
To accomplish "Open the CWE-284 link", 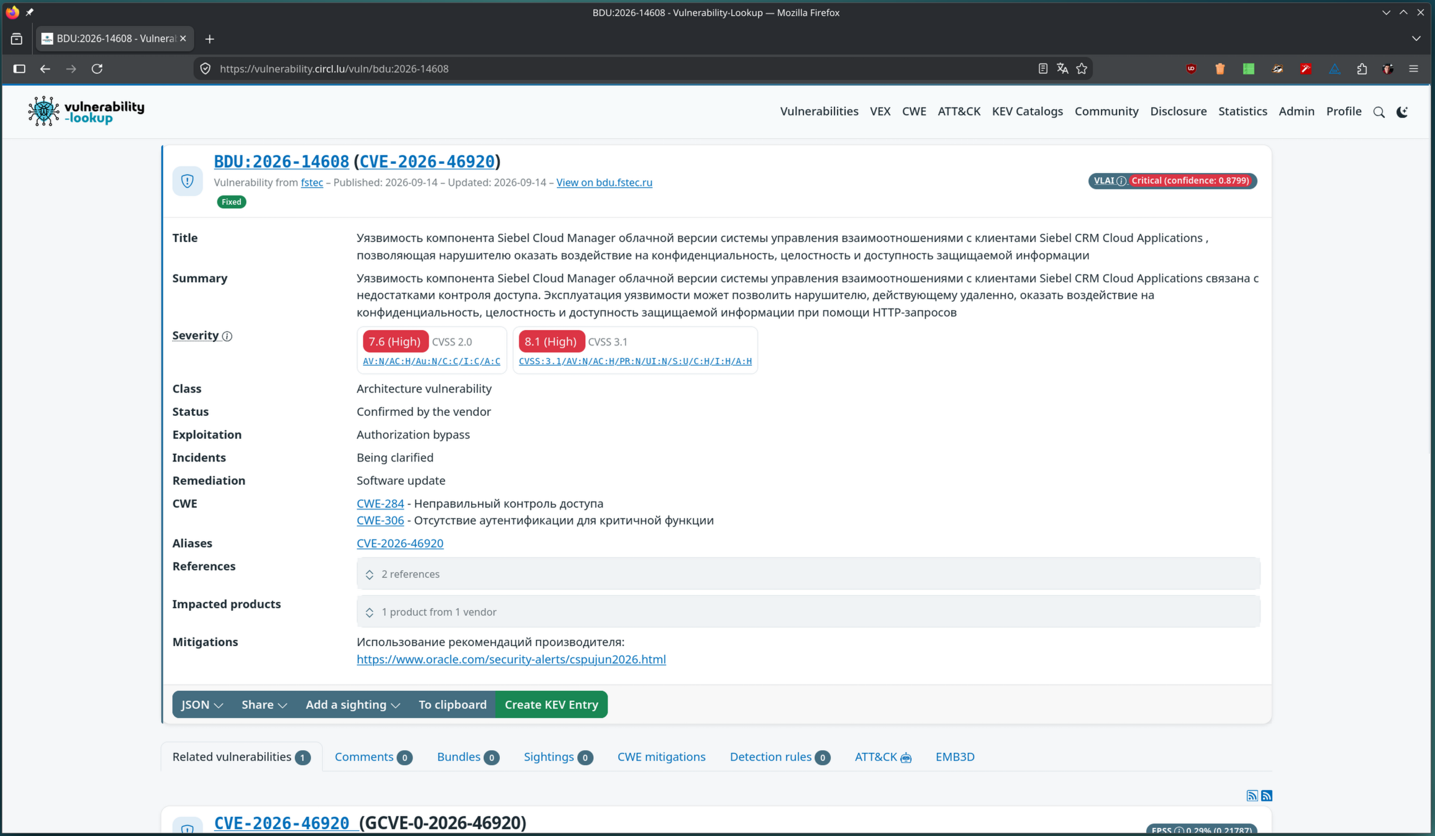I will pos(380,503).
